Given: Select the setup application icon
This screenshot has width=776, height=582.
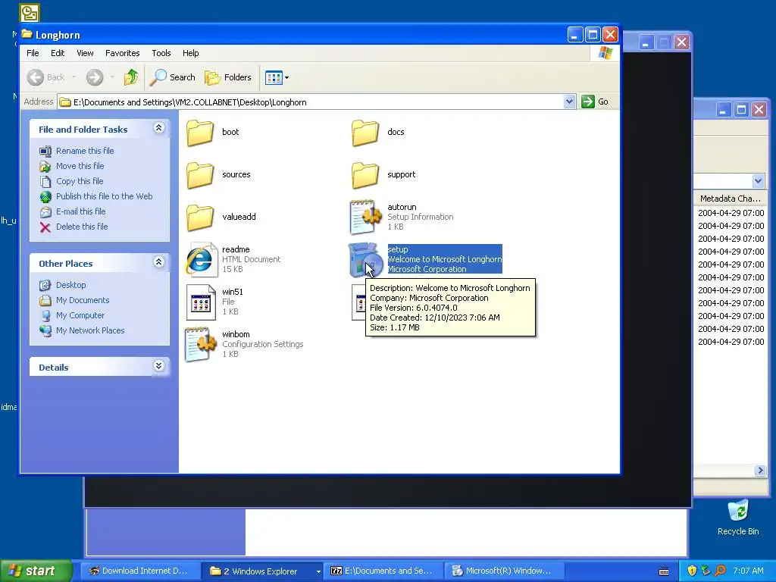Looking at the screenshot, I should tap(365, 259).
